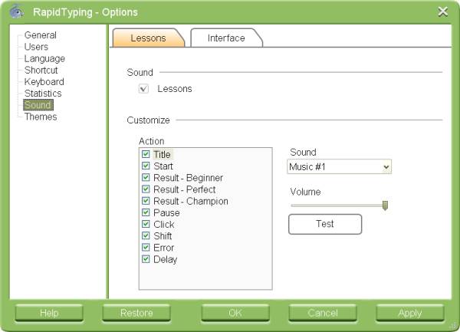Open the Language options section

tap(44, 59)
